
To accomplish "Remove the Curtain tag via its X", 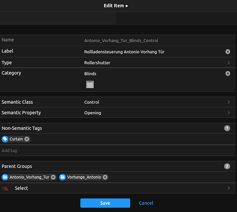I will [x=27, y=139].
